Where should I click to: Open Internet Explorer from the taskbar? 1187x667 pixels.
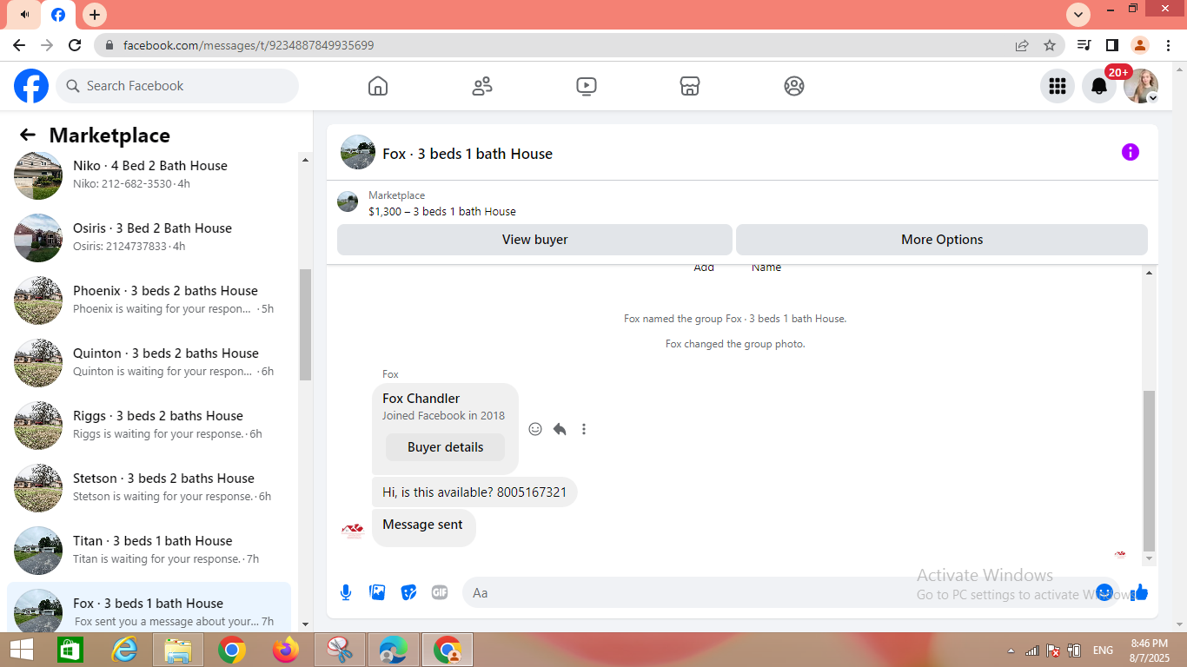point(124,650)
